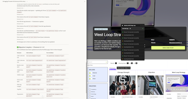Expand Element tool under 'Industries checkbox' message
Viewport: 188px width, 99px height.
(20, 35)
